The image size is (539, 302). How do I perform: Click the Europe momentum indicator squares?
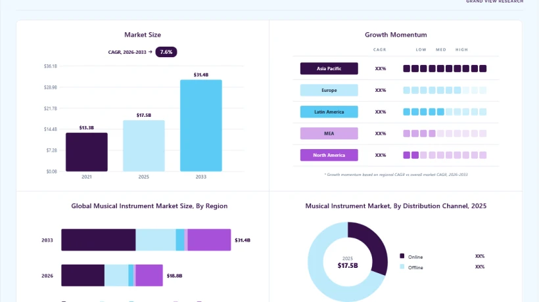445,90
